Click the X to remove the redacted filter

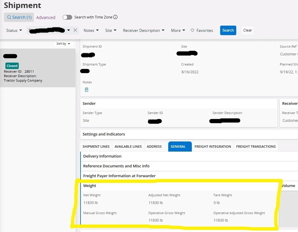[x=75, y=30]
